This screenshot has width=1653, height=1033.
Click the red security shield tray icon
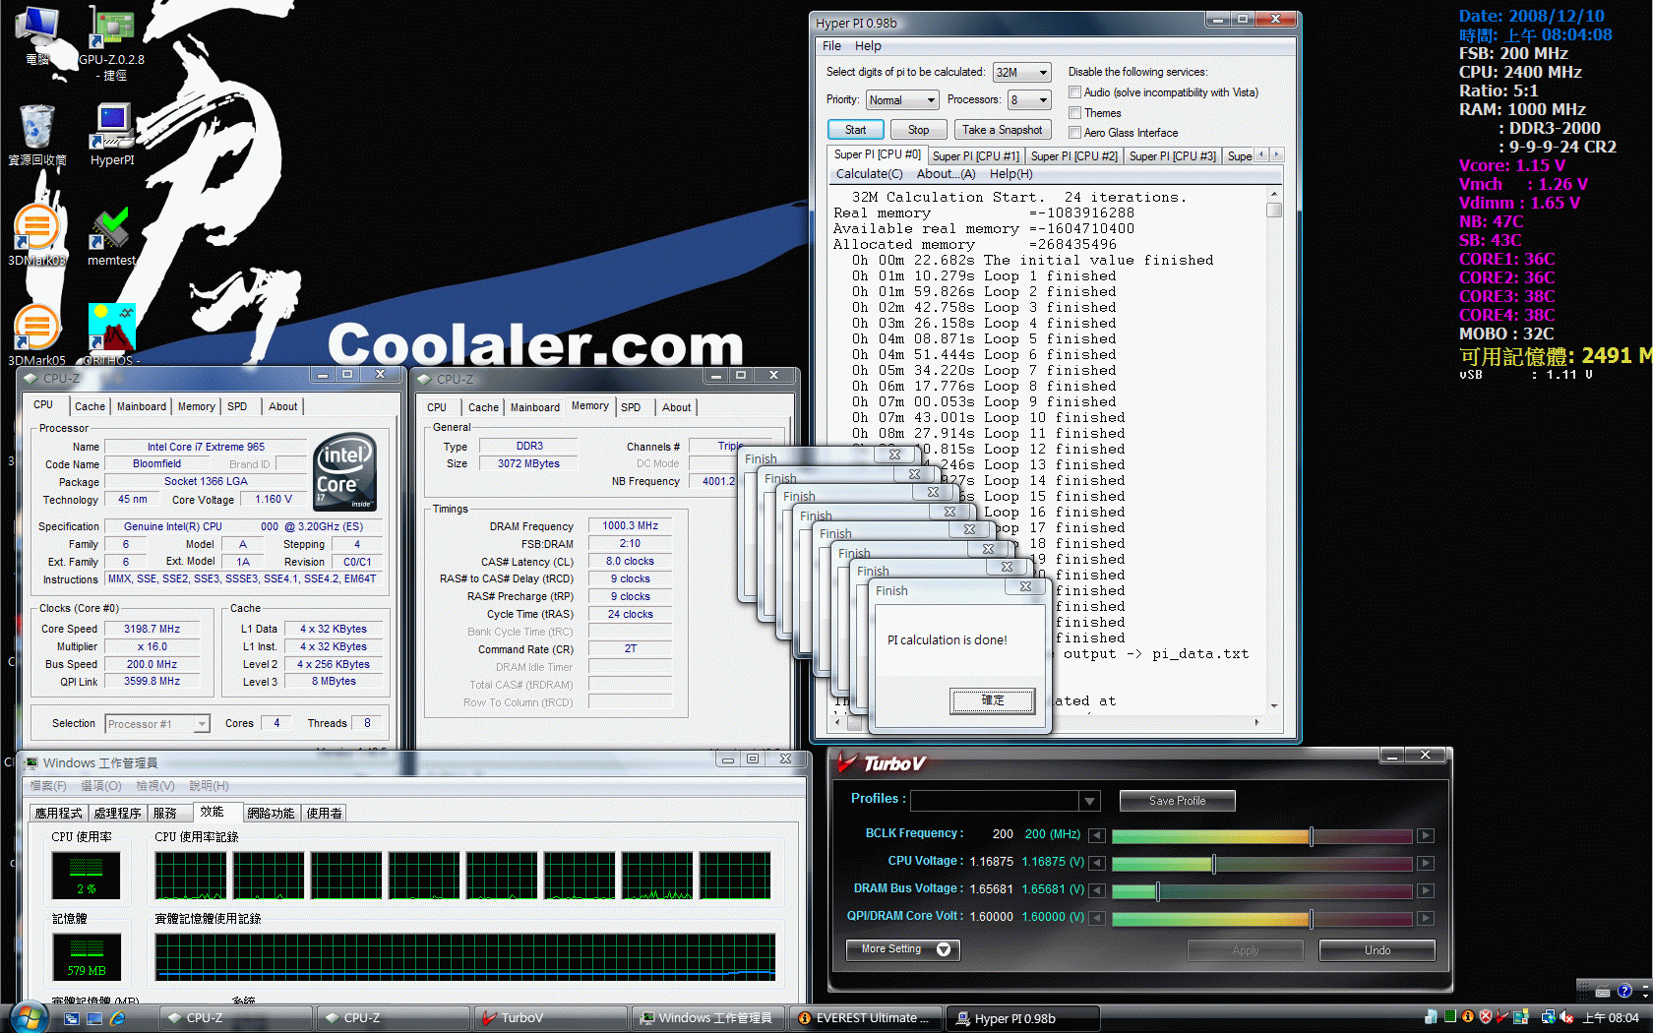tap(1486, 1017)
